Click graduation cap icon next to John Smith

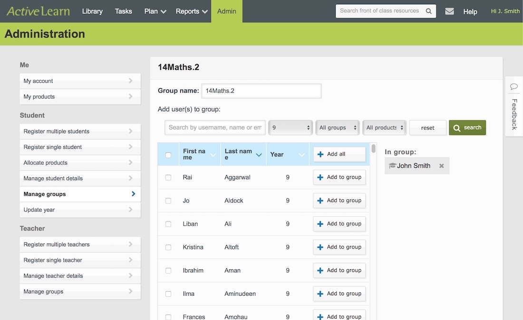(x=392, y=166)
